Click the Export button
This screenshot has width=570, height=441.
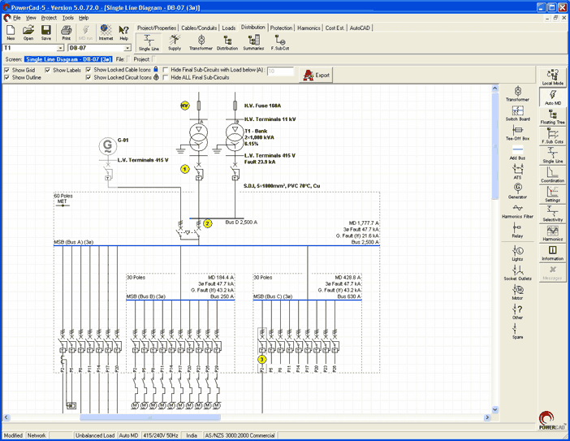point(316,76)
